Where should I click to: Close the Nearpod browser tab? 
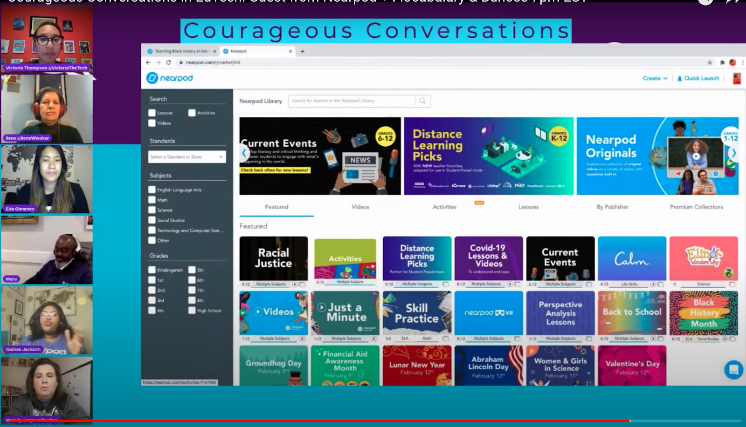(290, 51)
